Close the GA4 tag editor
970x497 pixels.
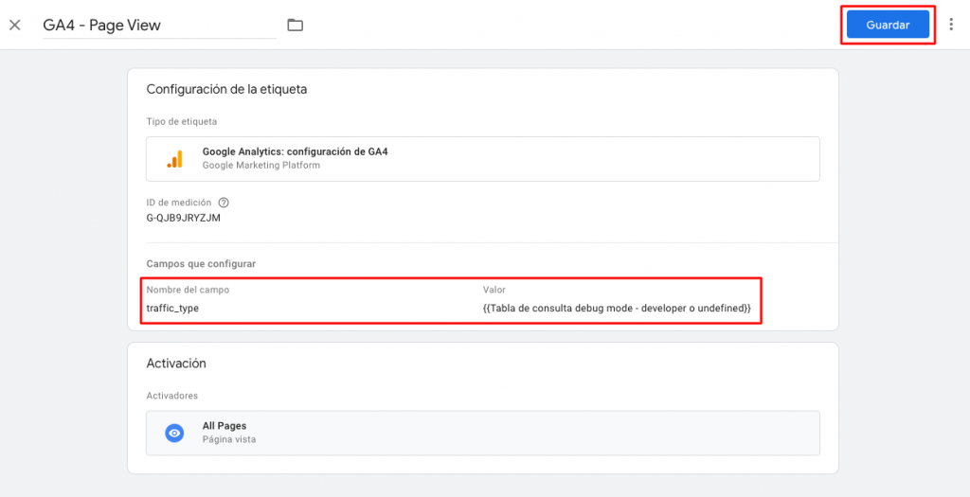[14, 25]
